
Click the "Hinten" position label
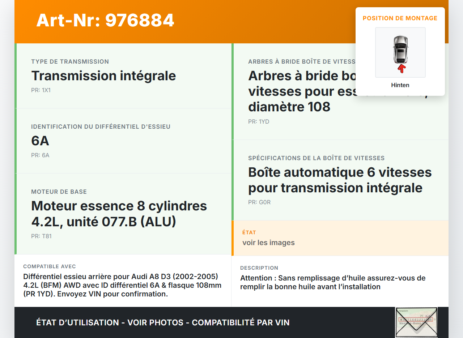(400, 85)
